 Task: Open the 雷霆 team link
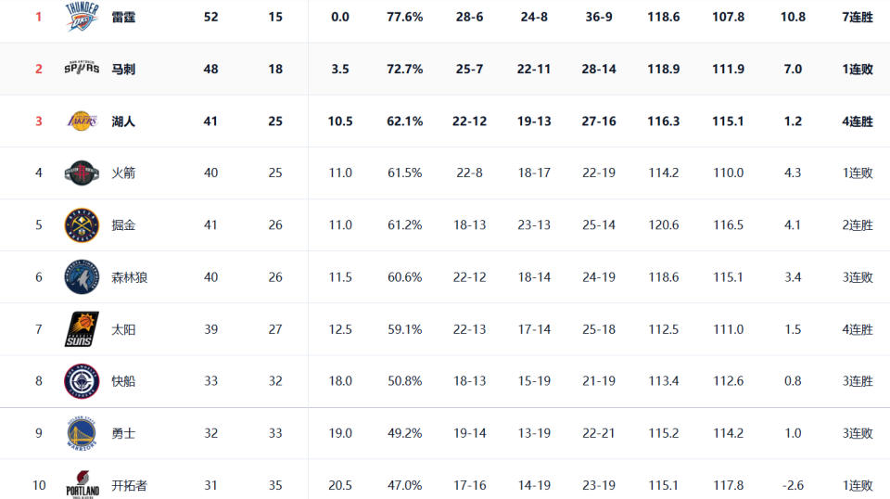[123, 17]
